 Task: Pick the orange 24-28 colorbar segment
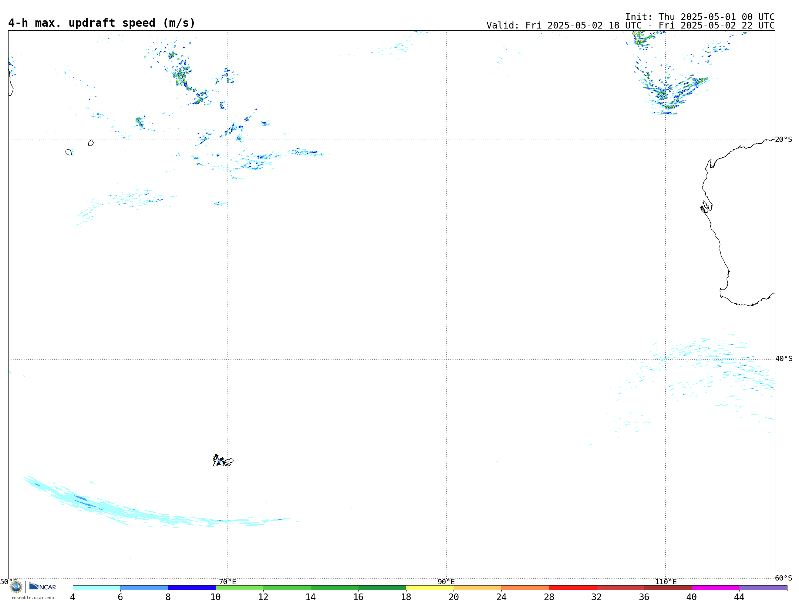click(x=525, y=588)
